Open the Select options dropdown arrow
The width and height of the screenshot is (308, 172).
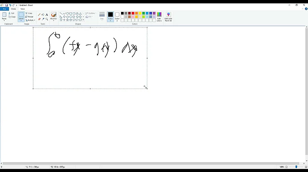pyautogui.click(x=21, y=20)
